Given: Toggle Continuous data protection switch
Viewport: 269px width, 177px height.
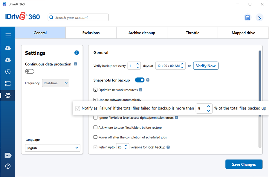Looking at the screenshot, I should pos(30,71).
